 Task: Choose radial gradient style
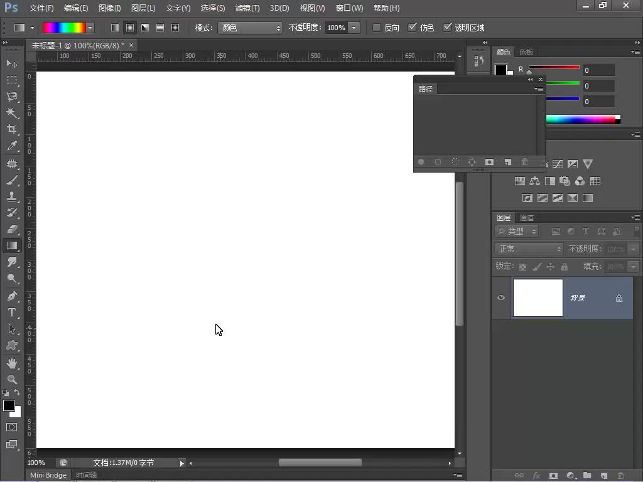(x=130, y=28)
